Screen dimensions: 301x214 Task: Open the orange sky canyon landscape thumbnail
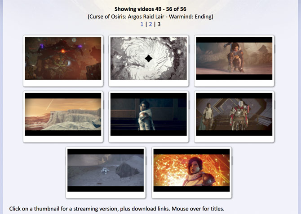[x=63, y=114]
